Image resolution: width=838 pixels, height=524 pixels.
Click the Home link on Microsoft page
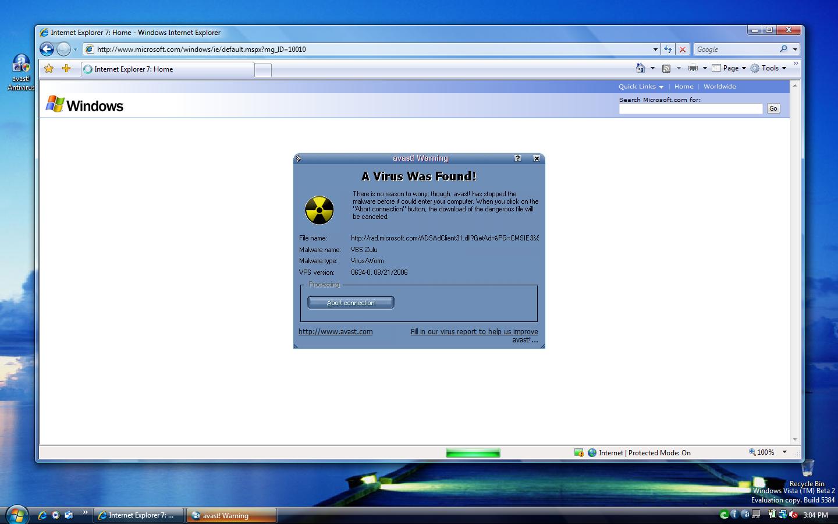[684, 86]
